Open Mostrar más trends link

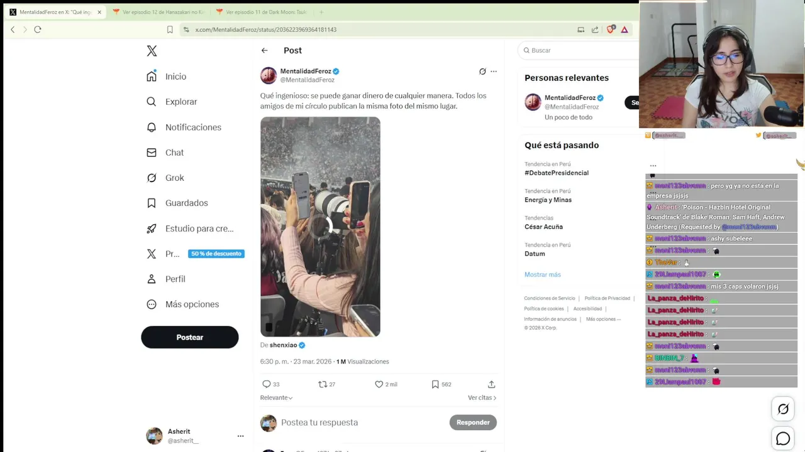(x=543, y=274)
